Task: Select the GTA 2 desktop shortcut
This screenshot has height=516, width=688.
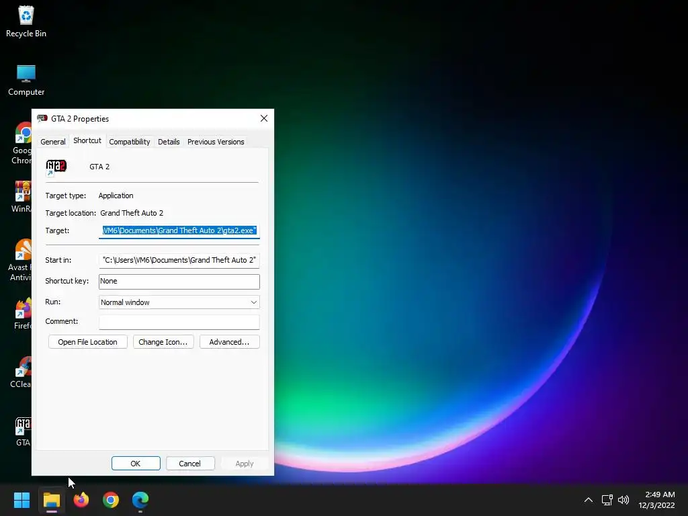Action: [x=24, y=431]
